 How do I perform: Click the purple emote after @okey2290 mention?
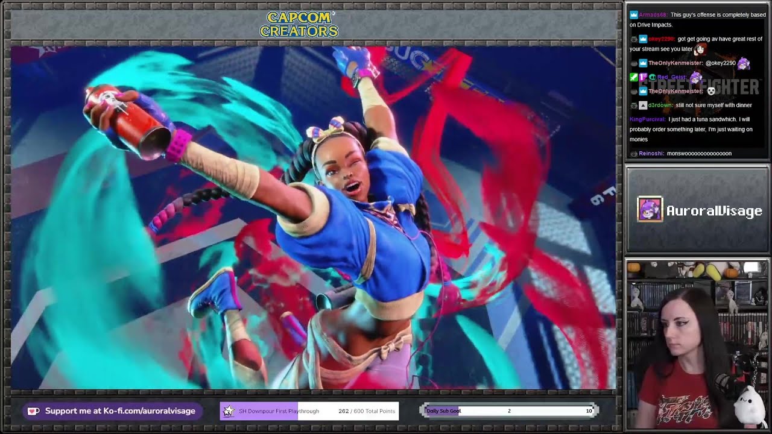coord(744,63)
